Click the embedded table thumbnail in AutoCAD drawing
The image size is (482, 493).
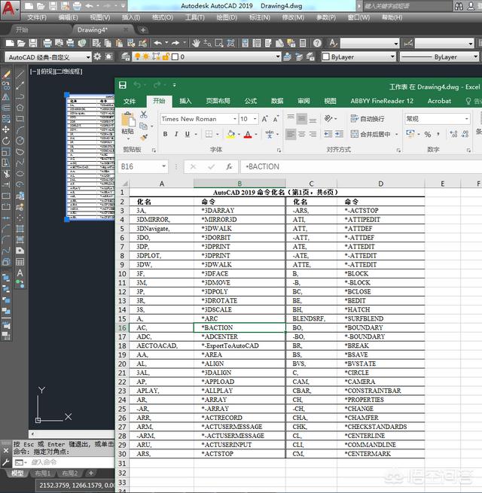[x=90, y=157]
